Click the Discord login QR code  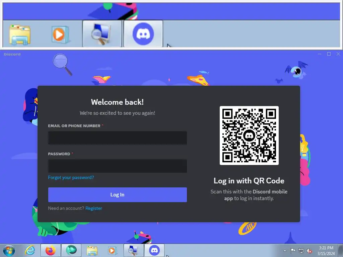point(249,136)
